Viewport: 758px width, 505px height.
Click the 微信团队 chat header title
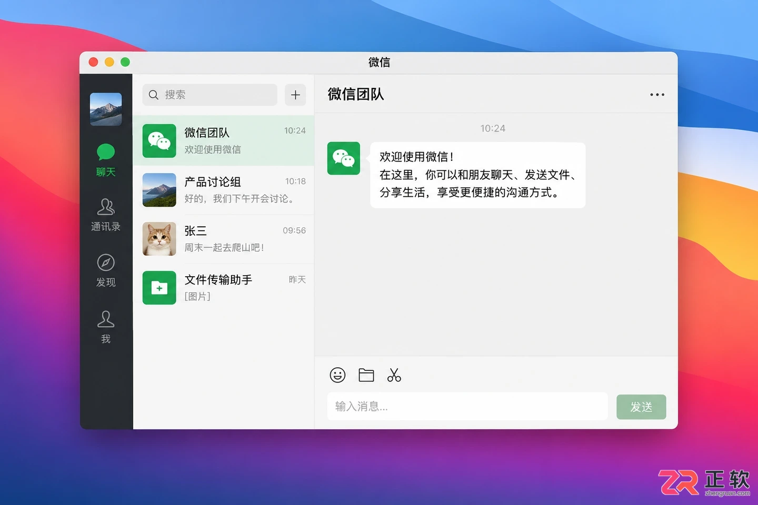tap(356, 94)
